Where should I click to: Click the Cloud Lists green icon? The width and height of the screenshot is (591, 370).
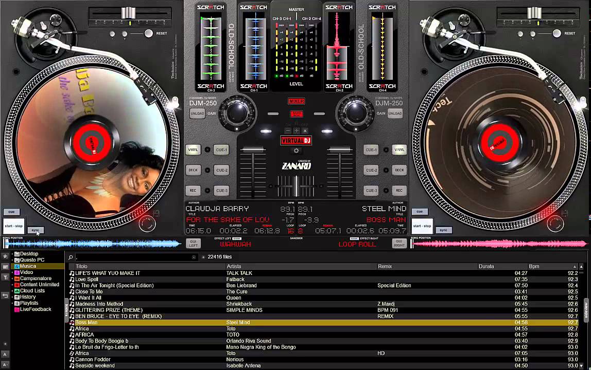click(x=17, y=291)
